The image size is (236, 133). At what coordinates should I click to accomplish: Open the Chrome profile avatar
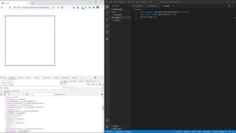pos(97,7)
